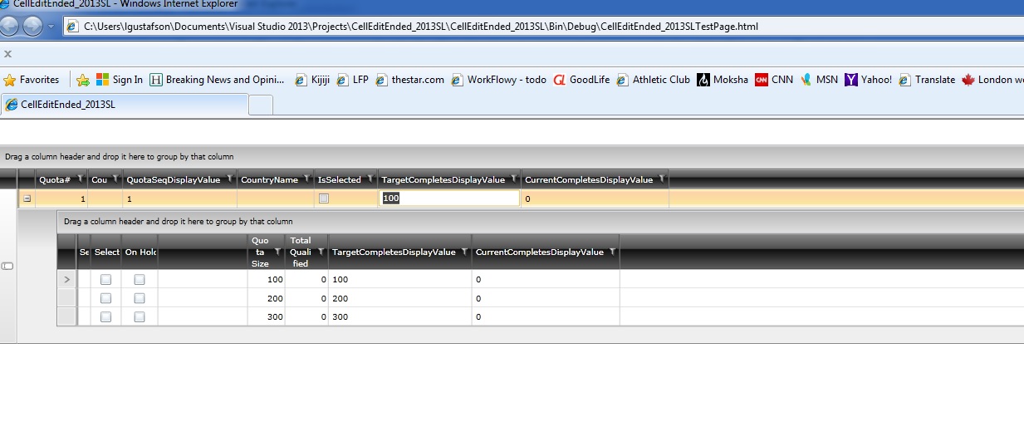1024x436 pixels.
Task: Sort by the QuotaSeqDisplayValue column header
Action: click(174, 179)
